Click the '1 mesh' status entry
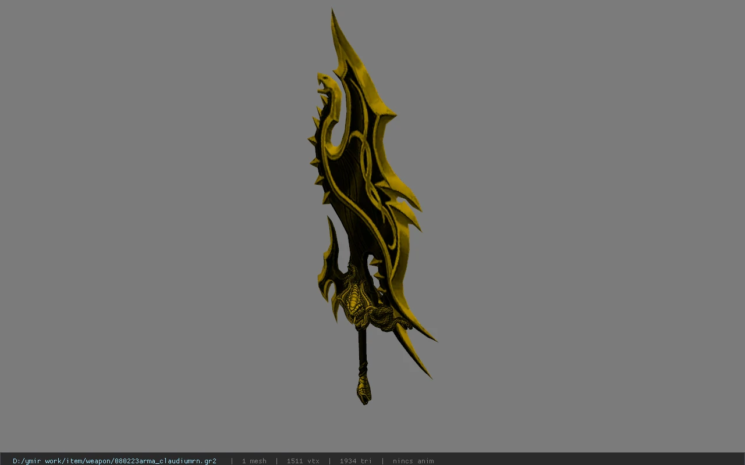This screenshot has width=745, height=465. click(254, 461)
